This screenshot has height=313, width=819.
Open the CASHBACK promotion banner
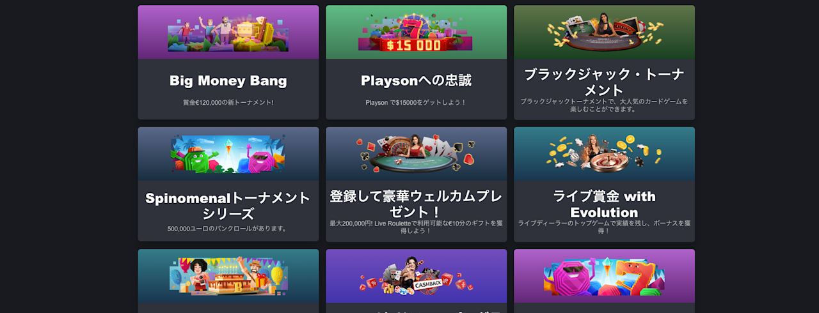coord(416,276)
